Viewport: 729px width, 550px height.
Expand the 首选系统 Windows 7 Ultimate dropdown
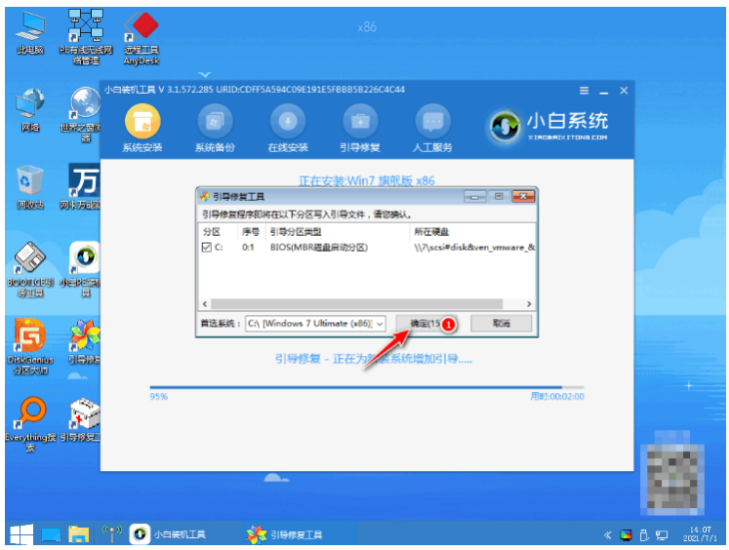[x=380, y=323]
